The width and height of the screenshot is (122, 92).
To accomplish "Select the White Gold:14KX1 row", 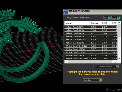I will coord(91,55).
